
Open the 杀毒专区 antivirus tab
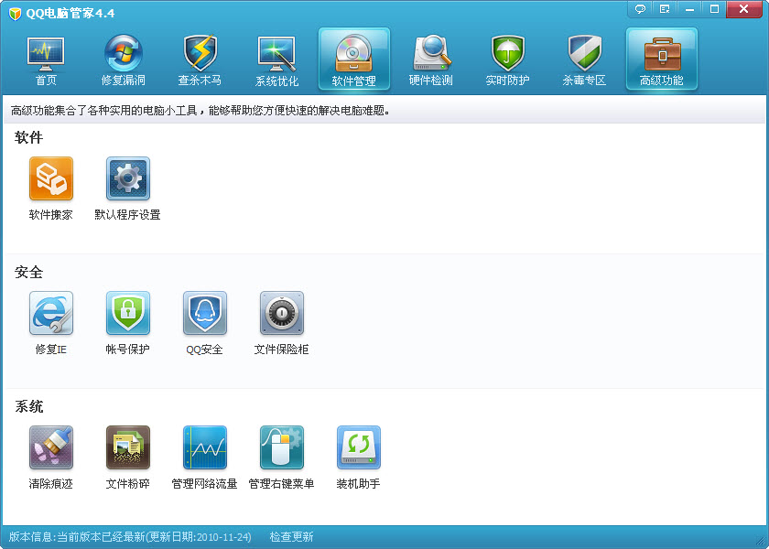pos(584,59)
